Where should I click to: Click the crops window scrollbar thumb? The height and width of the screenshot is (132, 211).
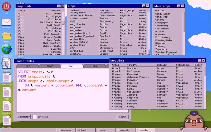[x=148, y=51]
